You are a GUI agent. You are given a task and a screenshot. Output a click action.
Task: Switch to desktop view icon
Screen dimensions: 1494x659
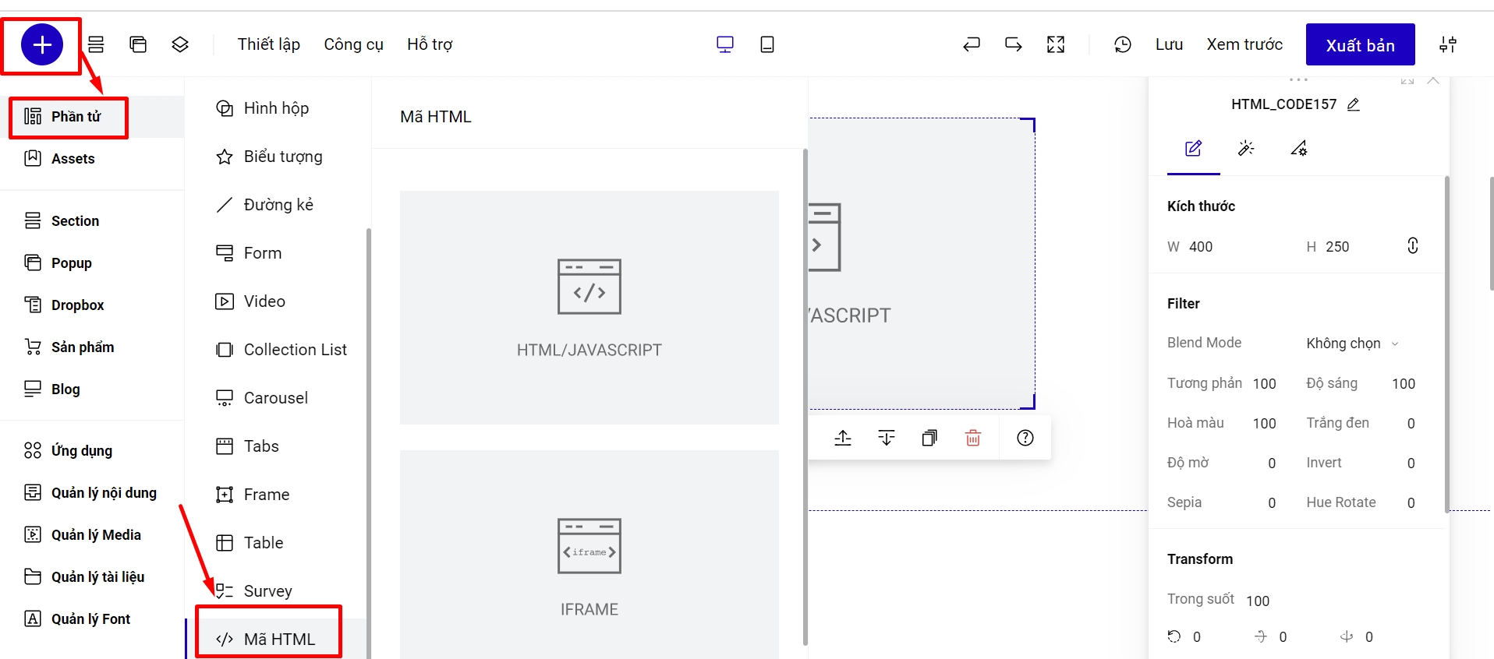pyautogui.click(x=724, y=44)
